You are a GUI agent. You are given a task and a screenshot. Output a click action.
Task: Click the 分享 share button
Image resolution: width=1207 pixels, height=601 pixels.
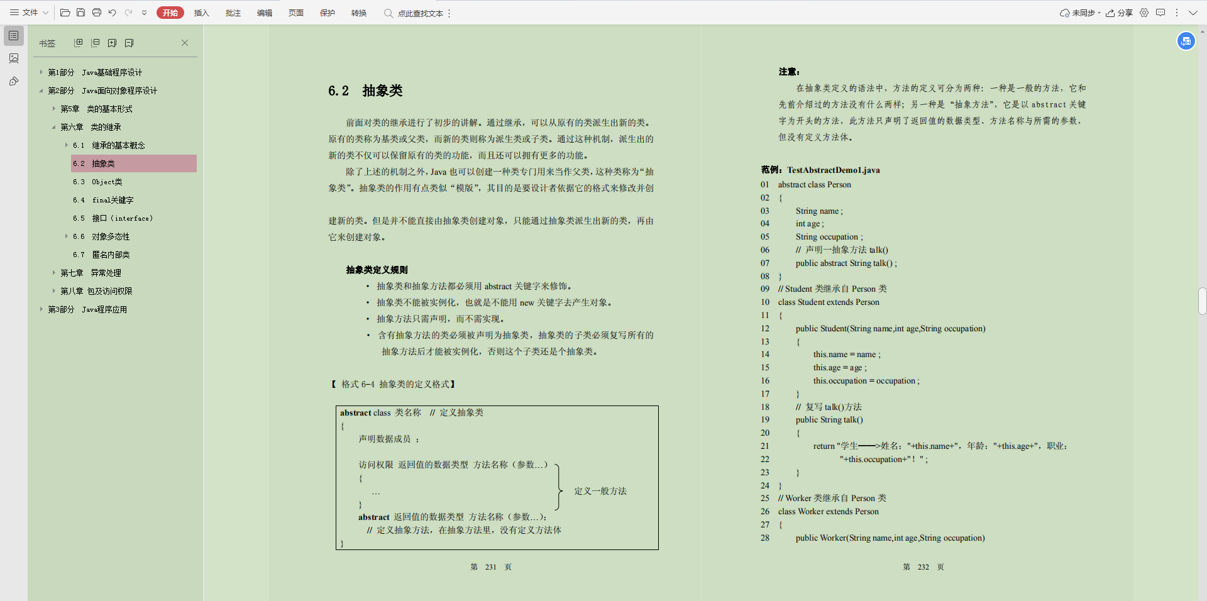coord(1119,13)
